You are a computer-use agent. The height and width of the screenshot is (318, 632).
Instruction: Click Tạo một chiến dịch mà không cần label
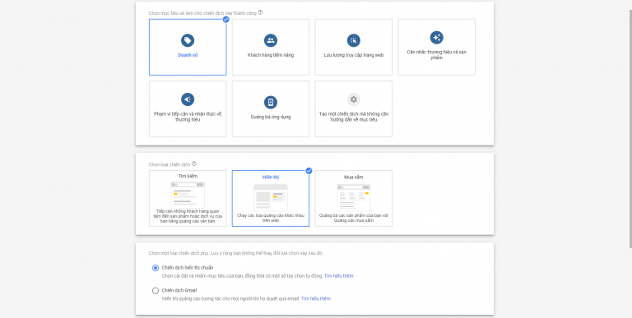click(x=354, y=117)
